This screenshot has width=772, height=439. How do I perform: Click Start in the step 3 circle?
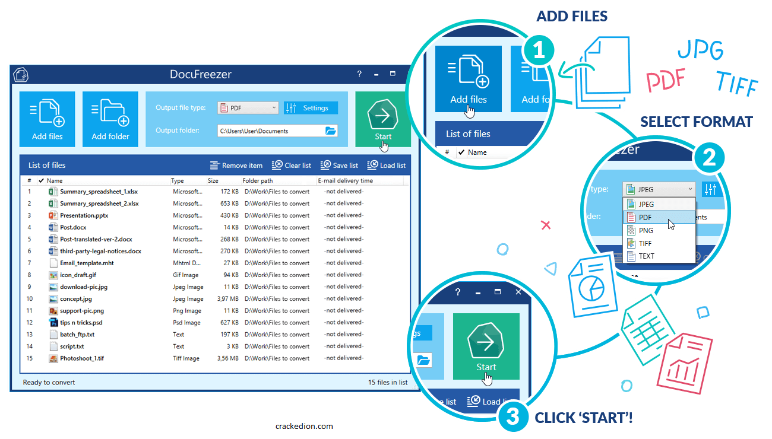coord(486,346)
